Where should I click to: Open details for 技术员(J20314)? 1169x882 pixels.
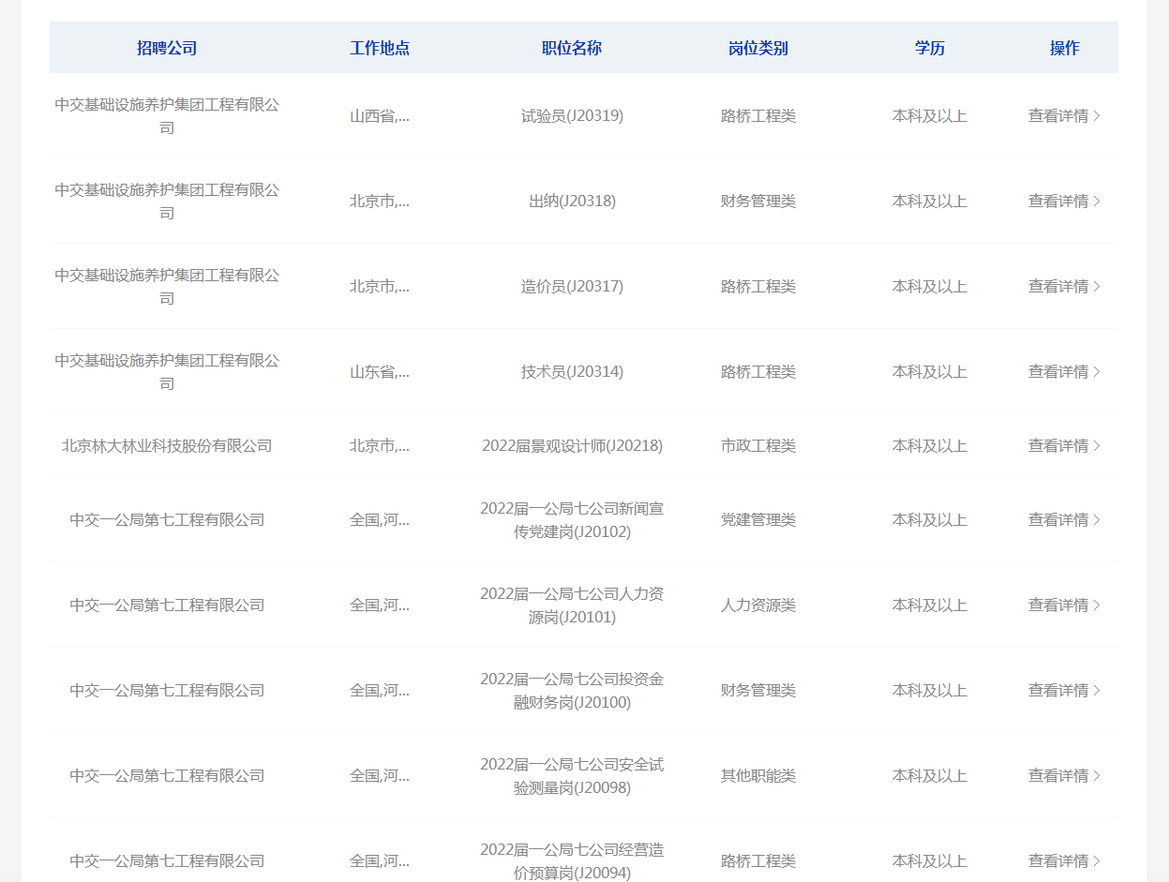(1064, 372)
